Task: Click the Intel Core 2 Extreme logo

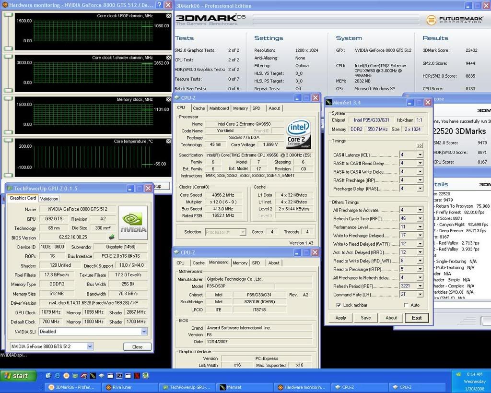Action: click(x=299, y=135)
